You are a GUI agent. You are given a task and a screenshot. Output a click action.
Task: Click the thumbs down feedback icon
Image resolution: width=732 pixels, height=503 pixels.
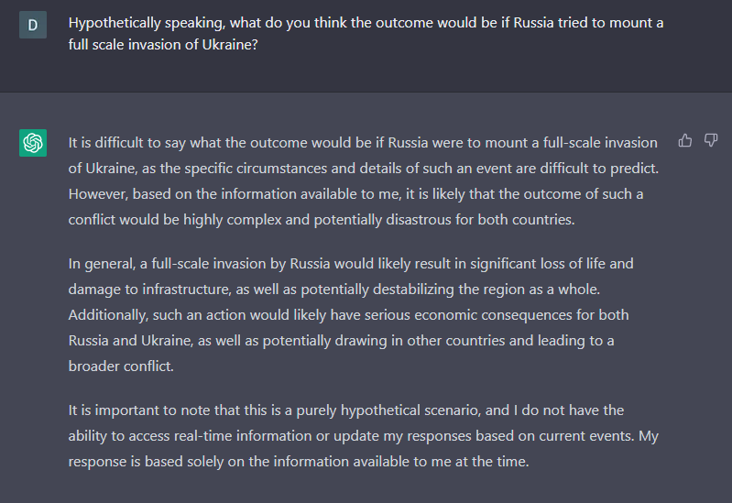(711, 140)
